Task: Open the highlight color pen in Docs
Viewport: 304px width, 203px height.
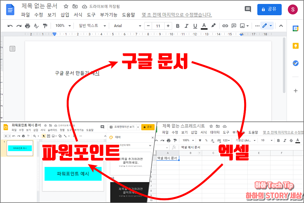Action: 213,26
